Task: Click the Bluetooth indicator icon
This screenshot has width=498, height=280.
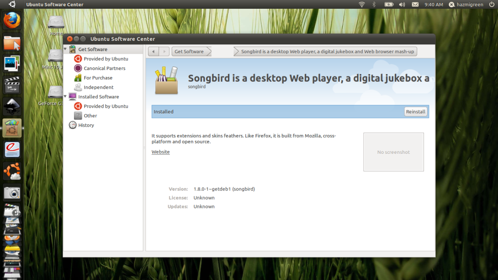Action: tap(374, 4)
